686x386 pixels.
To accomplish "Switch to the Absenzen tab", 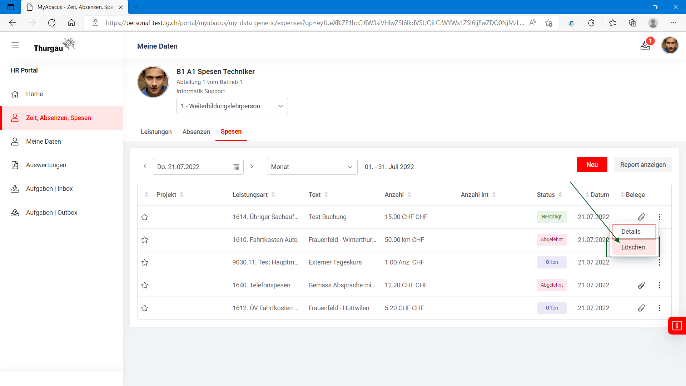I will pos(196,132).
